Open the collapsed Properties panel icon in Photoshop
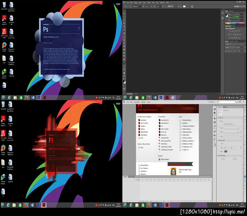The height and width of the screenshot is (216, 247). 222,18
